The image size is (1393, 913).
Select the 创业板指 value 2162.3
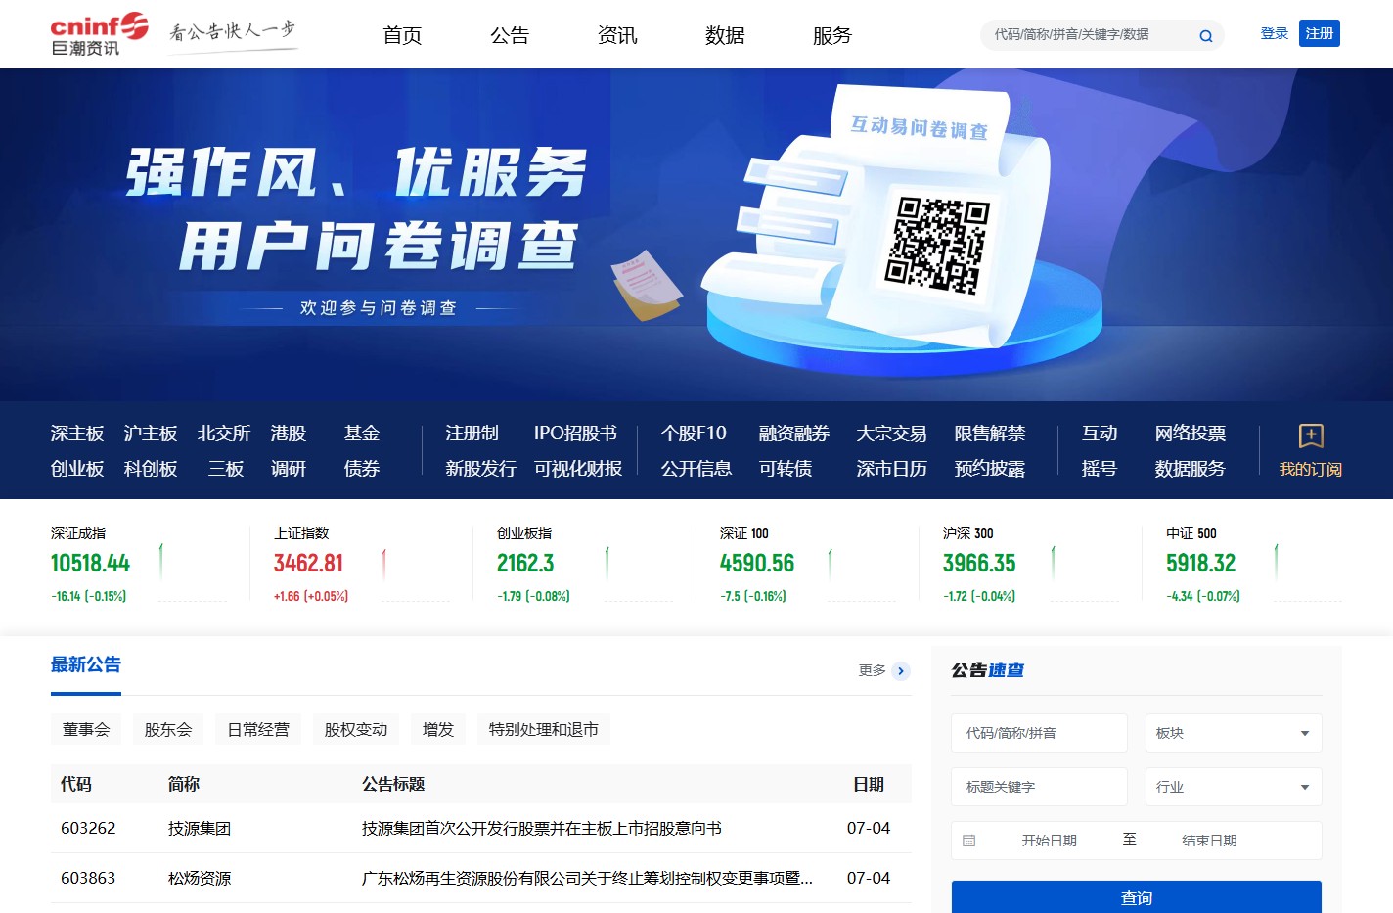(525, 564)
